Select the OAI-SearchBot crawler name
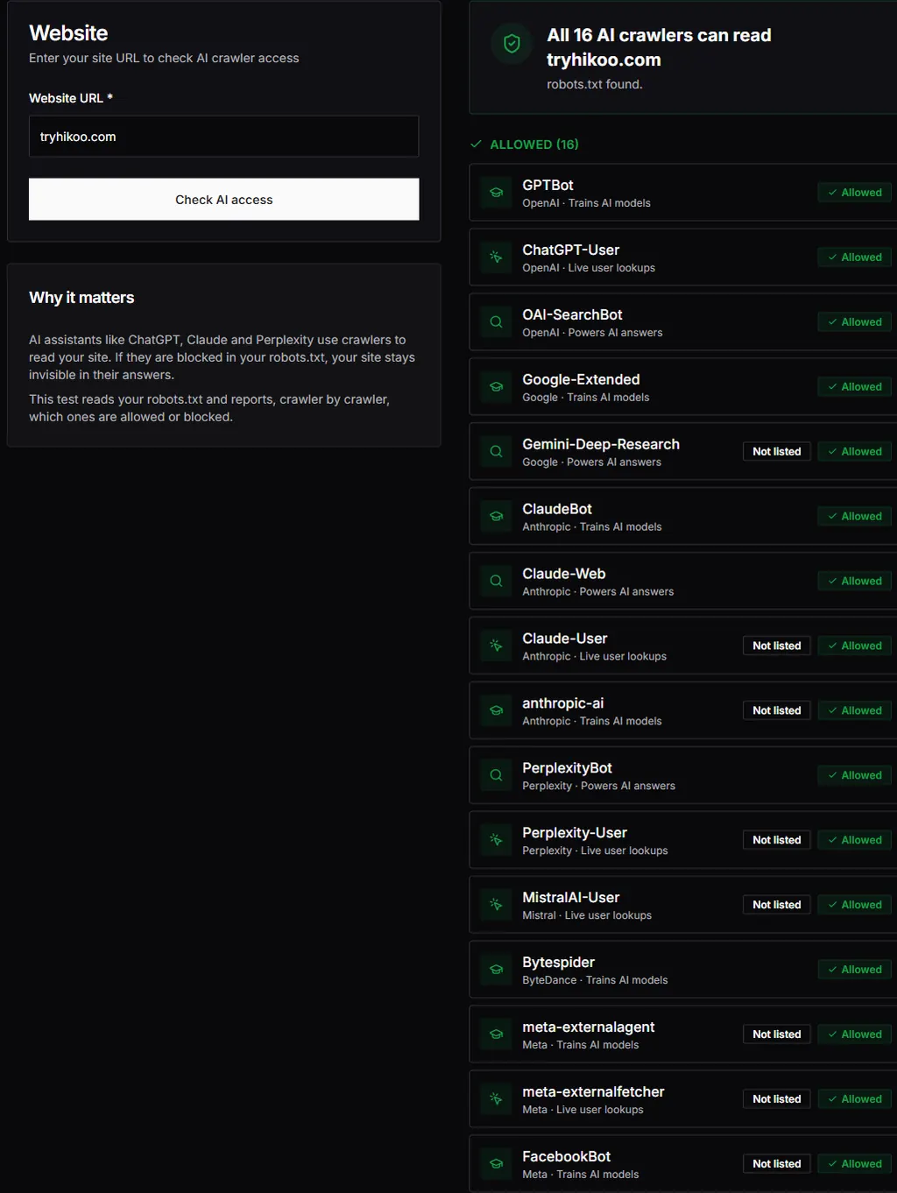This screenshot has width=897, height=1193. point(572,315)
